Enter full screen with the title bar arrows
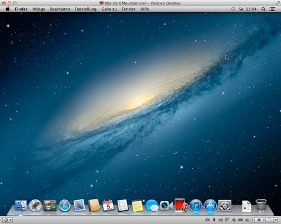Viewport: 281px width, 224px height. coord(277,3)
